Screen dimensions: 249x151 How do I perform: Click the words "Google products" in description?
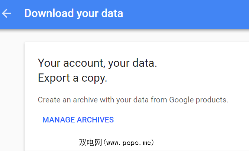[198, 100]
